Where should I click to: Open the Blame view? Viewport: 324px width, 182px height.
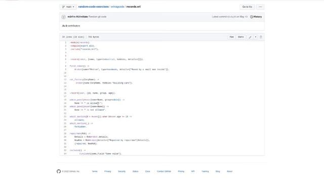pos(241,37)
